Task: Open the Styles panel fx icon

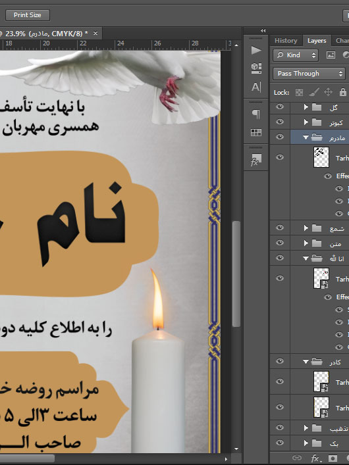Action: (x=256, y=160)
